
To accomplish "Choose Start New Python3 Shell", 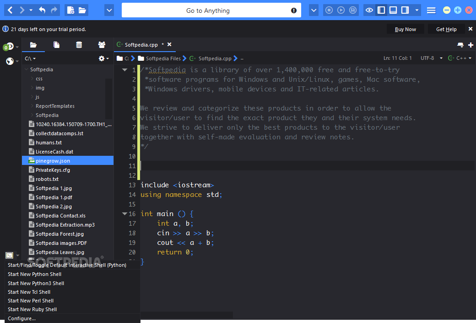I will (x=73, y=283).
